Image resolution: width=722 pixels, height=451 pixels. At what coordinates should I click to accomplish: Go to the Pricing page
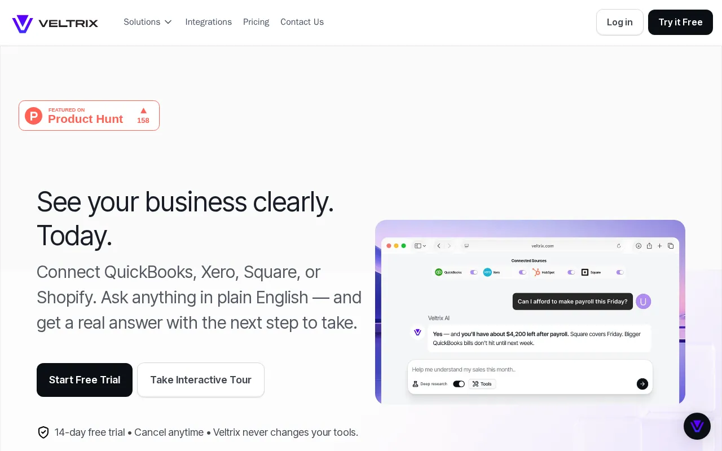point(256,22)
